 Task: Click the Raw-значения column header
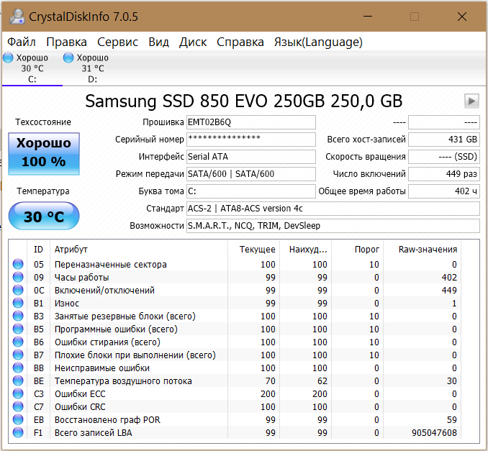tap(422, 250)
